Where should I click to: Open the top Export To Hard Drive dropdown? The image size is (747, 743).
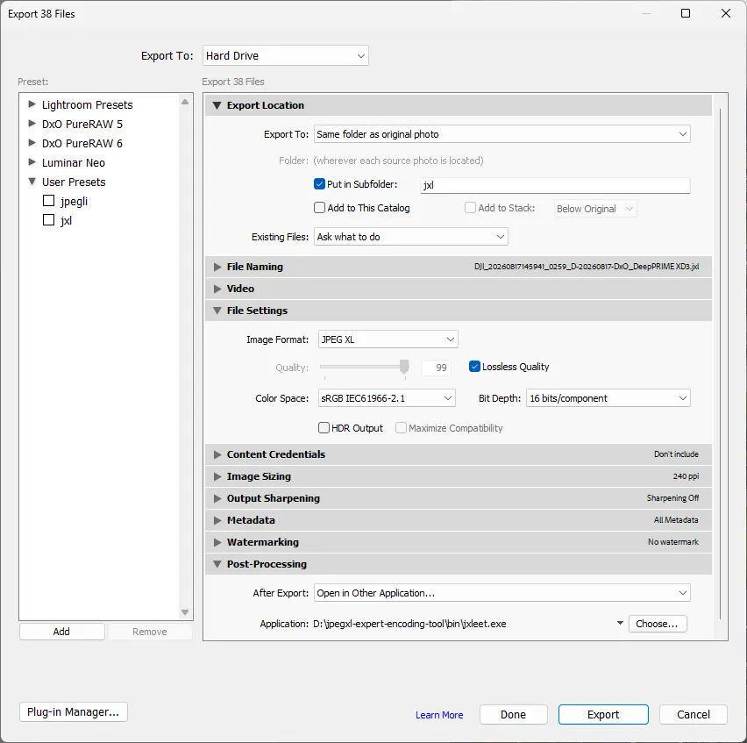285,56
